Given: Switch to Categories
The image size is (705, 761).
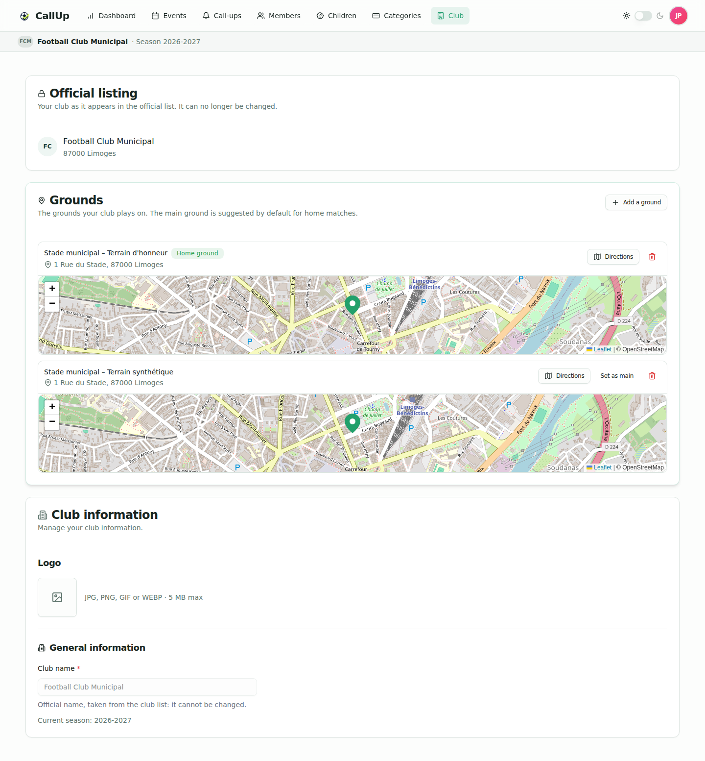Looking at the screenshot, I should (x=397, y=16).
